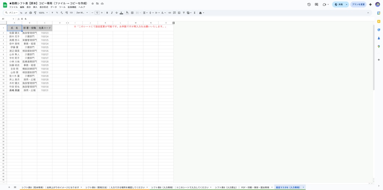The height and width of the screenshot is (190, 383).
Task: Open the number format 123 menu
Action: 71,13
